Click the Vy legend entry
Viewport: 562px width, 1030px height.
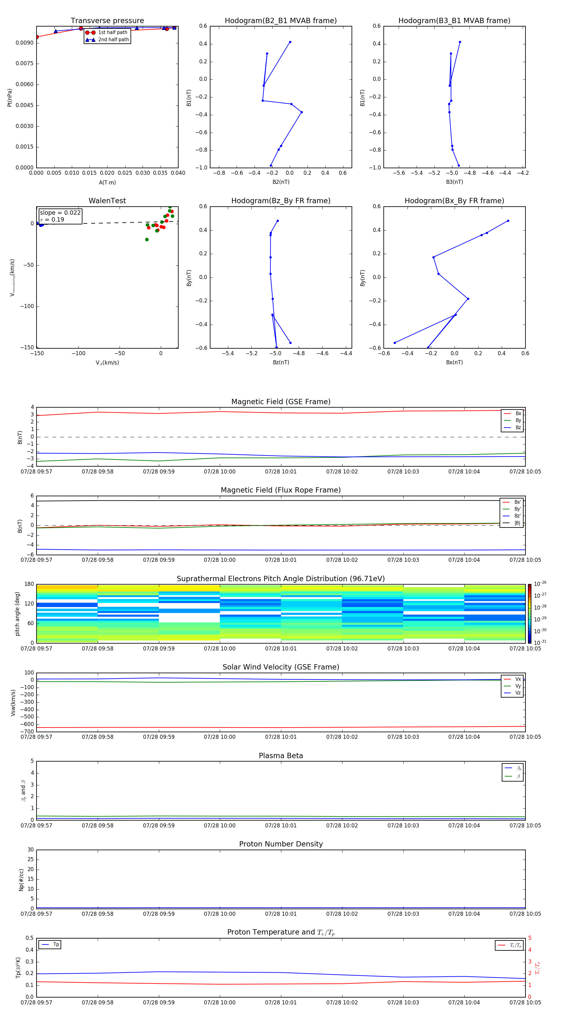512,686
